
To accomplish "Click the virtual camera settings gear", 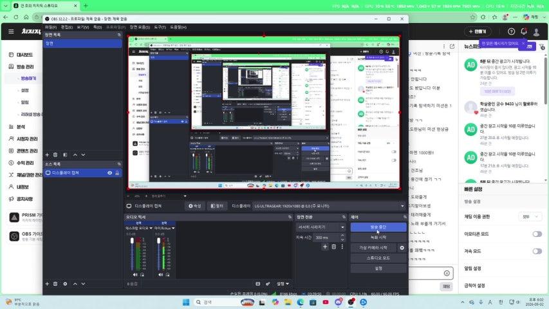I will tap(402, 248).
